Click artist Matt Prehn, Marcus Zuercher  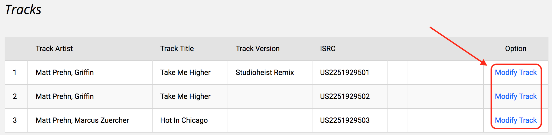pos(82,120)
